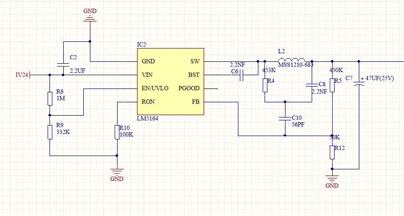Viewport: 404px width, 216px height.
Task: Select resistor R6 symbol
Action: coord(50,98)
